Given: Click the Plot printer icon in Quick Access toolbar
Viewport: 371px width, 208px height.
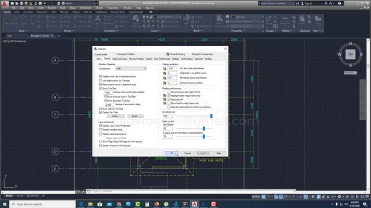Looking at the screenshot, I should pyautogui.click(x=40, y=3).
